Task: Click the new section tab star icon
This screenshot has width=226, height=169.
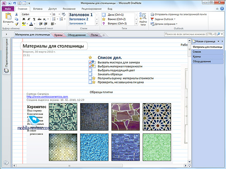Action: (104, 35)
